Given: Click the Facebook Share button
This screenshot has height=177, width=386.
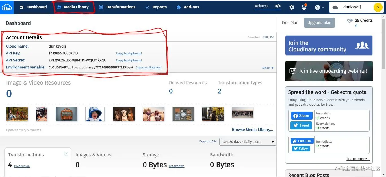Looking at the screenshot, I should tap(301, 116).
